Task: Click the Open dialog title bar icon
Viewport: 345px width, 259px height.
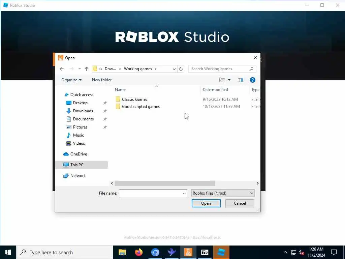Action: (61, 58)
